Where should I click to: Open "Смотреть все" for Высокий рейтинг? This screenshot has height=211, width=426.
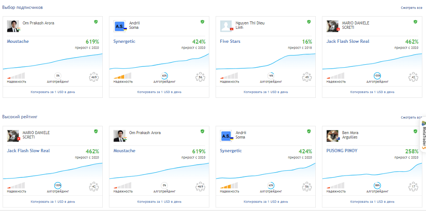[411, 118]
